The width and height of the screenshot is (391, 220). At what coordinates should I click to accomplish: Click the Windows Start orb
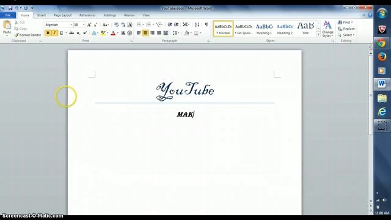point(381,13)
